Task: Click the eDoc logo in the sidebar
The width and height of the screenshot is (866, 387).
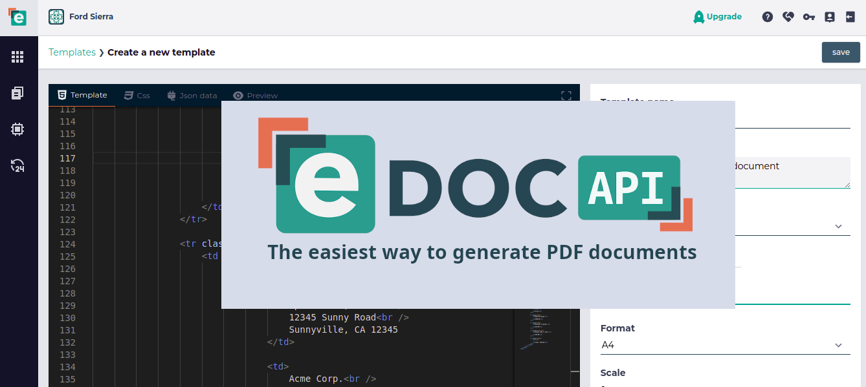Action: pos(17,17)
